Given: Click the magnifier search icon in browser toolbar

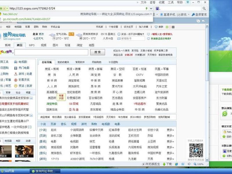Looking at the screenshot, I should click(x=204, y=8).
